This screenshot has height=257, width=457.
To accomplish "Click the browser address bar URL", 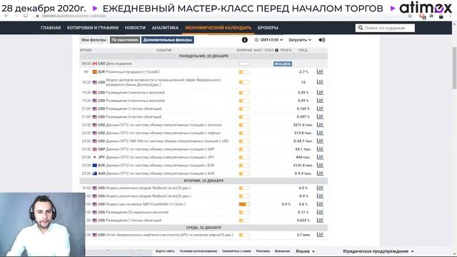I will click(74, 16).
